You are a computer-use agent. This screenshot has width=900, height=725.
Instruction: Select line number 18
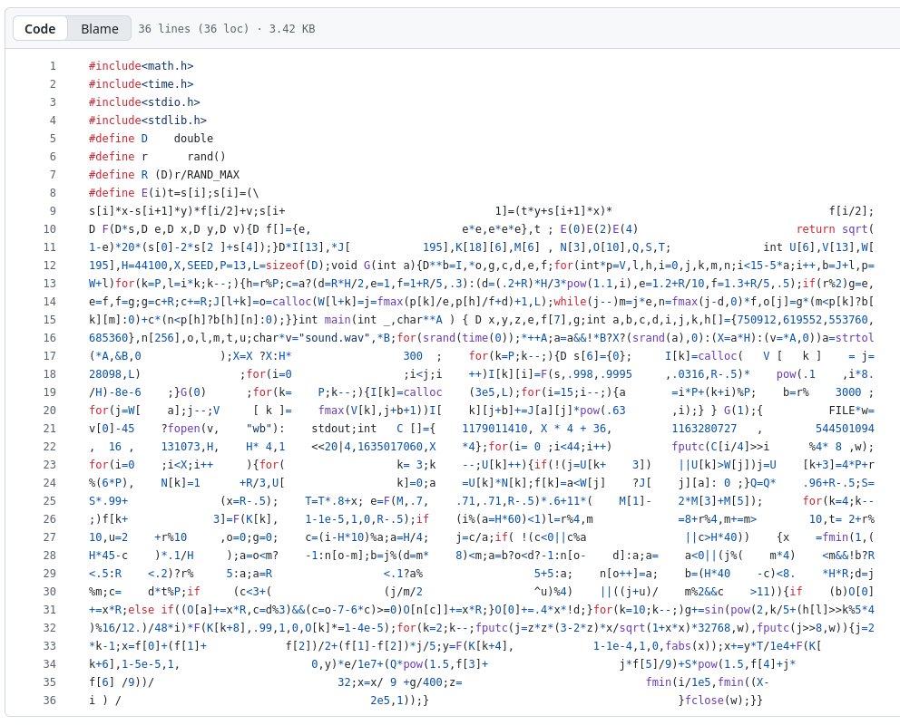[x=50, y=374]
